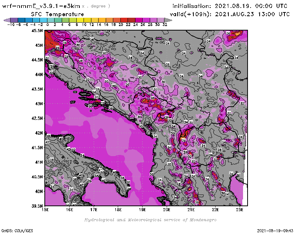Click the "21E" longitude label

pyautogui.click(x=191, y=210)
